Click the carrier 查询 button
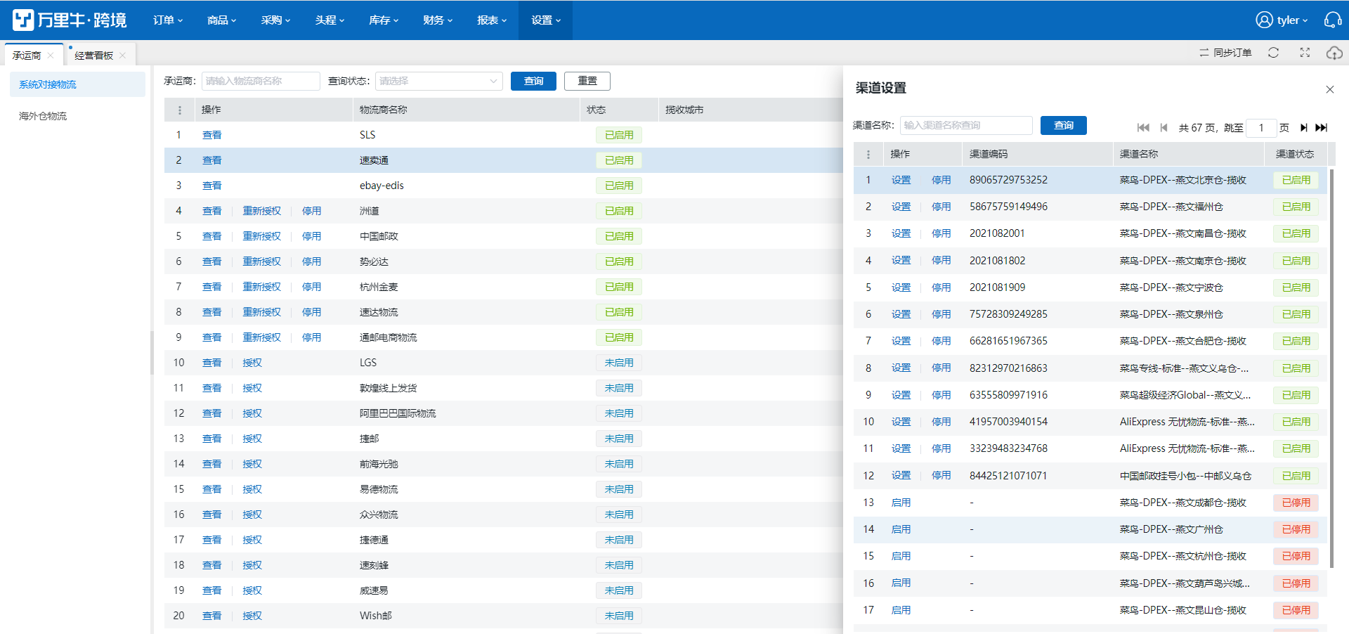Image resolution: width=1349 pixels, height=634 pixels. point(533,81)
